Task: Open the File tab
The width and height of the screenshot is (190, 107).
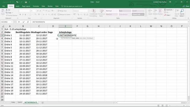Action: click(4, 6)
